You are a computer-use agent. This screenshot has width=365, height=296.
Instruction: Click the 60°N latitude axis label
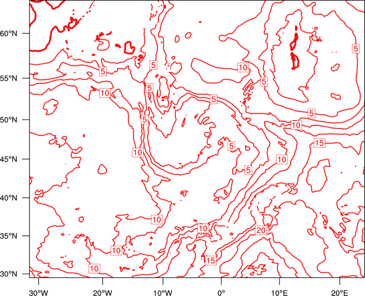pos(9,33)
